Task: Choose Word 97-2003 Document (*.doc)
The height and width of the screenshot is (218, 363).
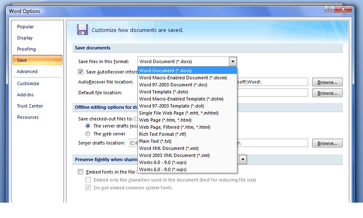Action: point(187,85)
